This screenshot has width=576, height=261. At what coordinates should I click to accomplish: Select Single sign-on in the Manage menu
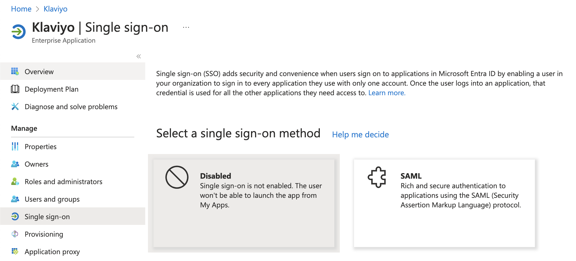click(47, 216)
